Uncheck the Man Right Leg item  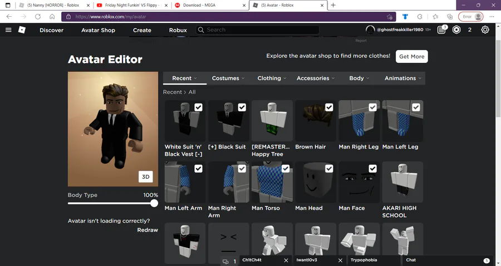[x=372, y=107]
